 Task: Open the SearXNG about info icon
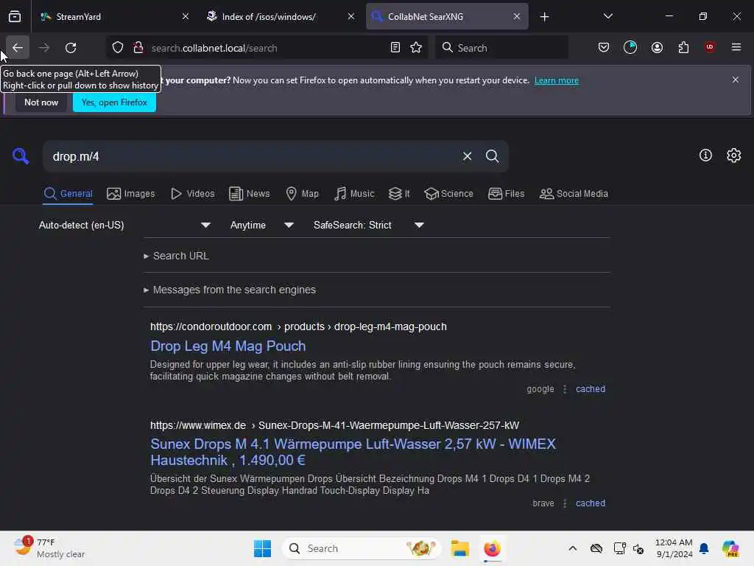(705, 155)
